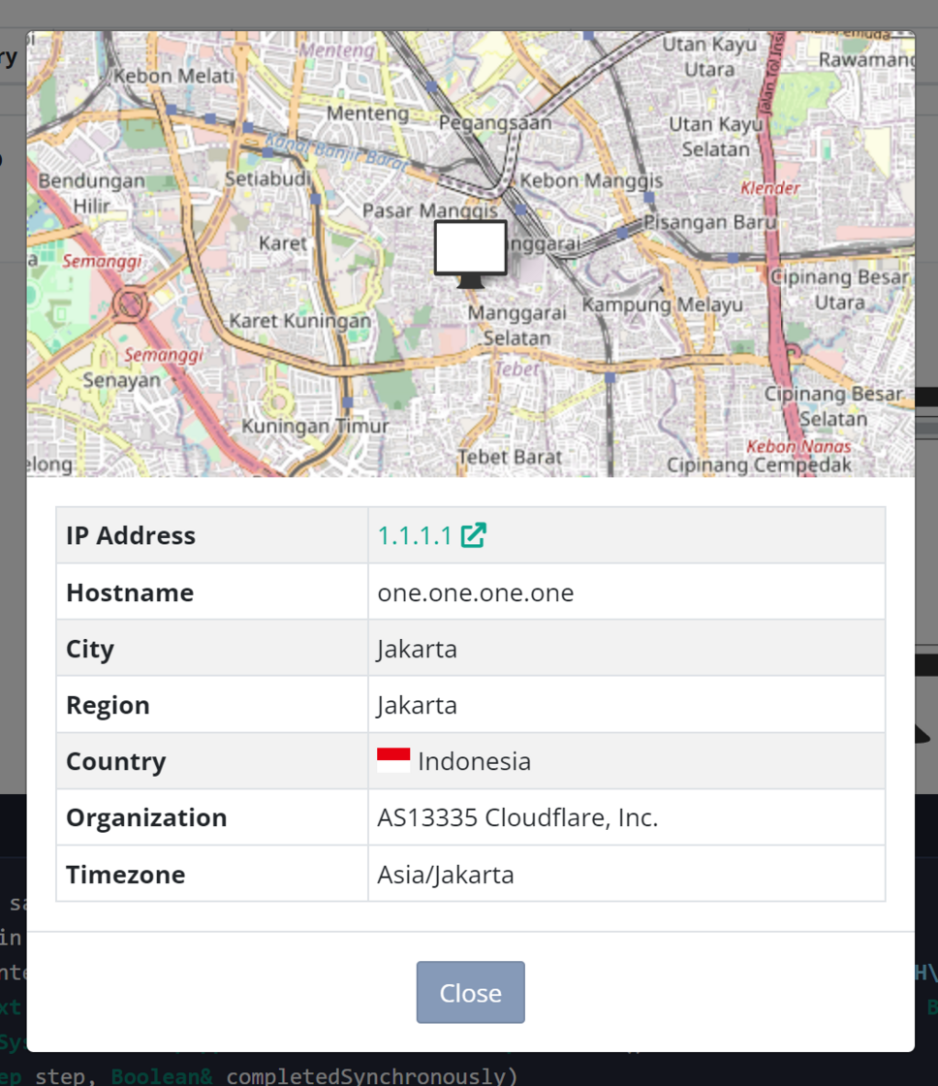This screenshot has height=1086, width=938.
Task: Select the Asia/Jakarta timezone value
Action: click(445, 874)
